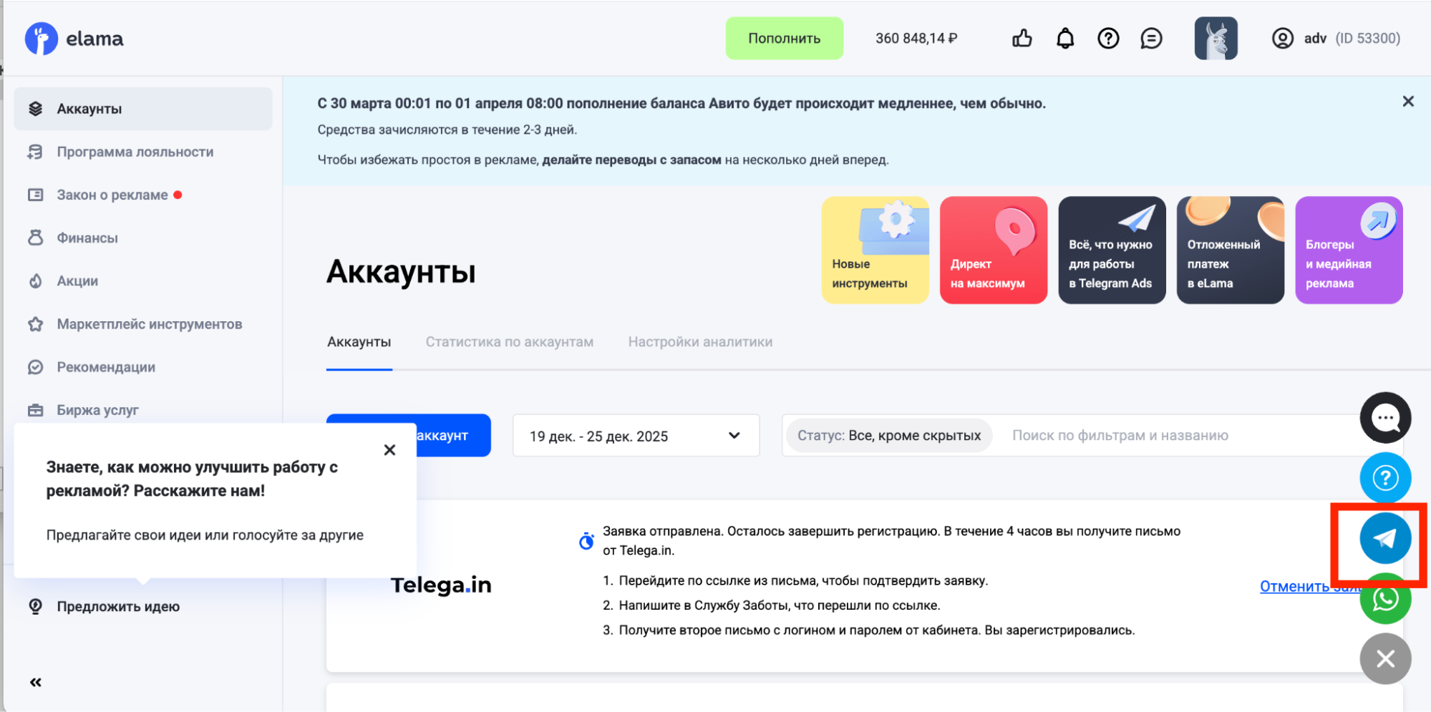Click the Telegram floating contact button
This screenshot has height=712, width=1431.
tap(1384, 538)
